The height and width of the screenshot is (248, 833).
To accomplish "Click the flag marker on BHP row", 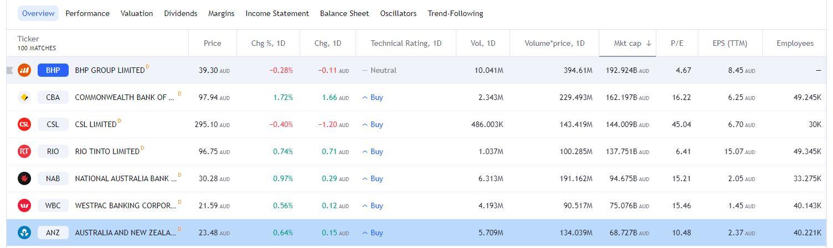I will (x=9, y=70).
